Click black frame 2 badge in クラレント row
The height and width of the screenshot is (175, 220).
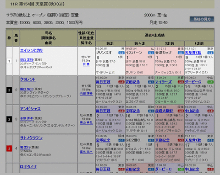[x=9, y=90]
